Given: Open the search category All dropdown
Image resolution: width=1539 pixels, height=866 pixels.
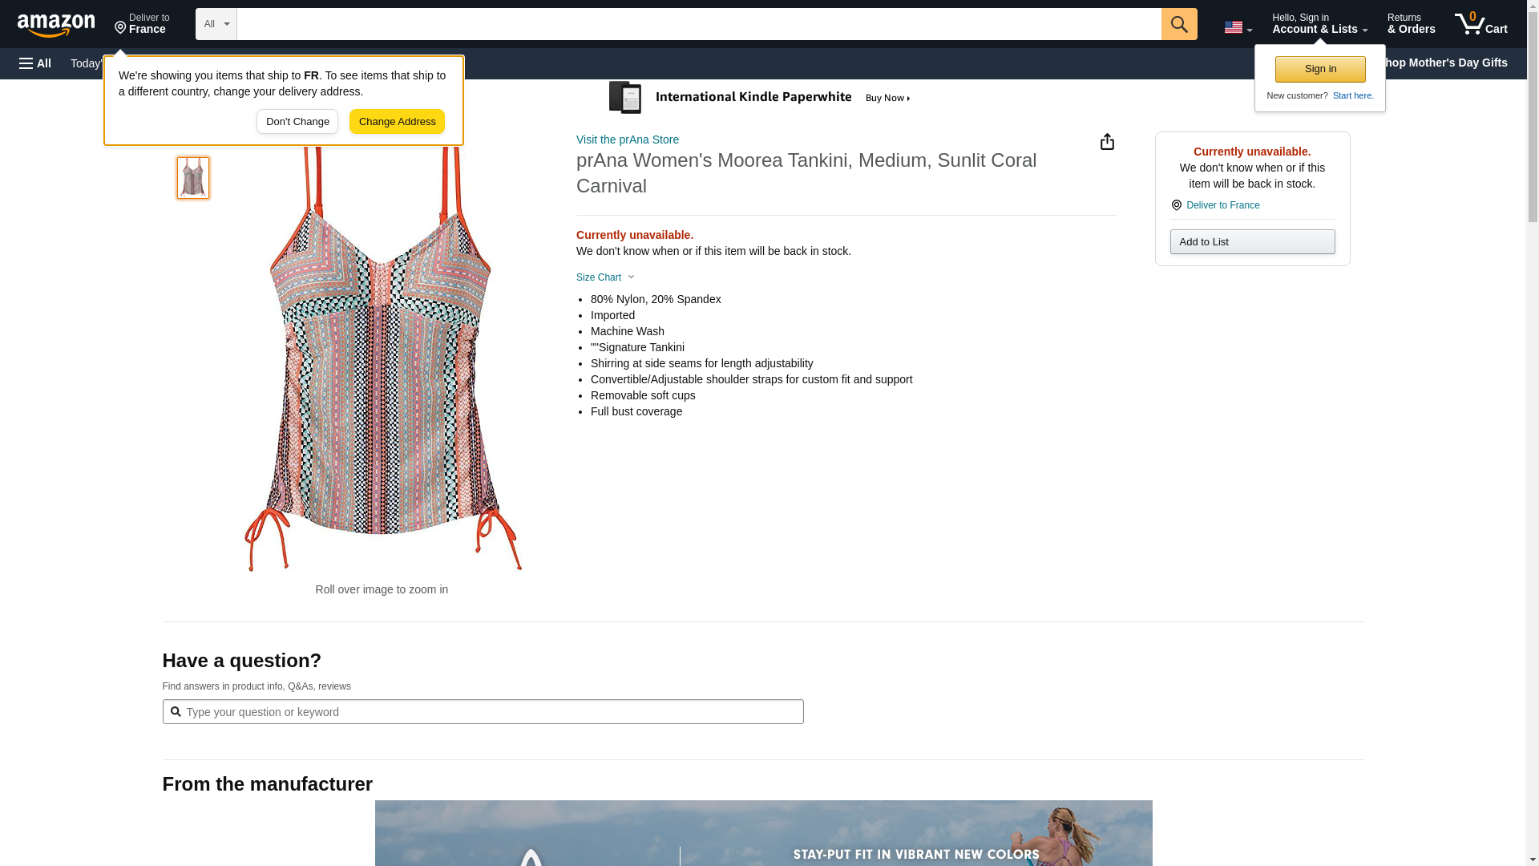Looking at the screenshot, I should (x=216, y=24).
